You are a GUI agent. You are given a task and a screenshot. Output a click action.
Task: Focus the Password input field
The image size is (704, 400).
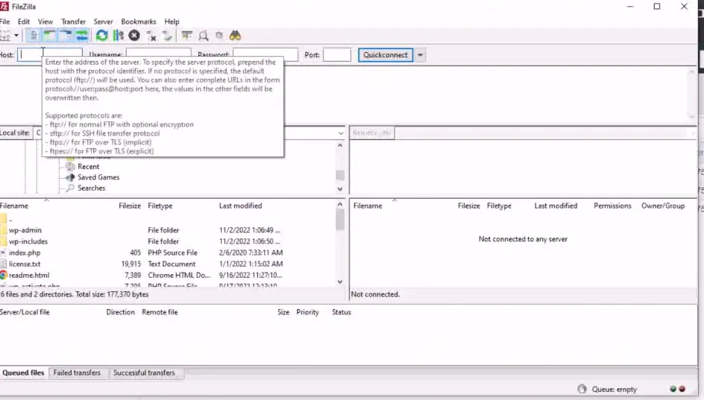pos(265,55)
